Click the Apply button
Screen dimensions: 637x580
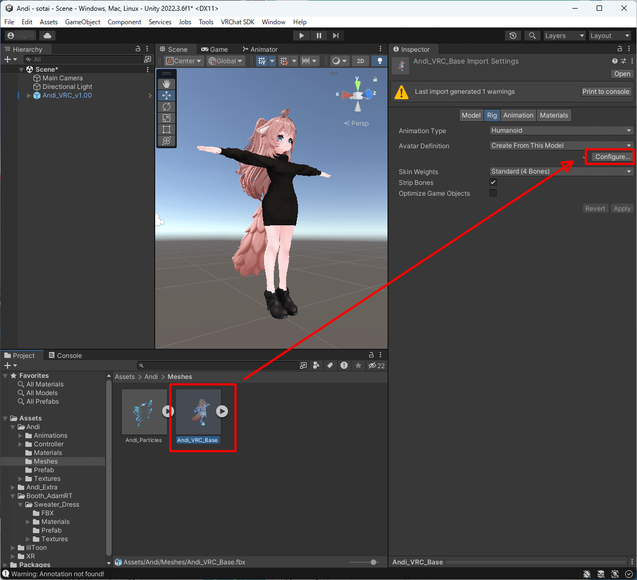621,209
